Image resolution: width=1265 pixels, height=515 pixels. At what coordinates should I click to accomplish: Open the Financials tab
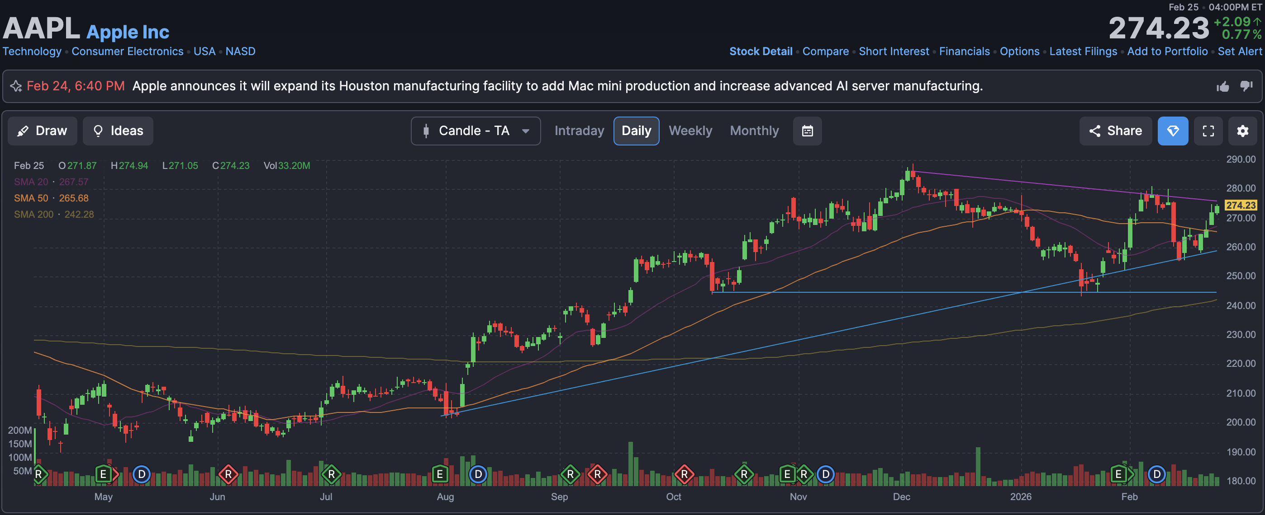pyautogui.click(x=964, y=51)
